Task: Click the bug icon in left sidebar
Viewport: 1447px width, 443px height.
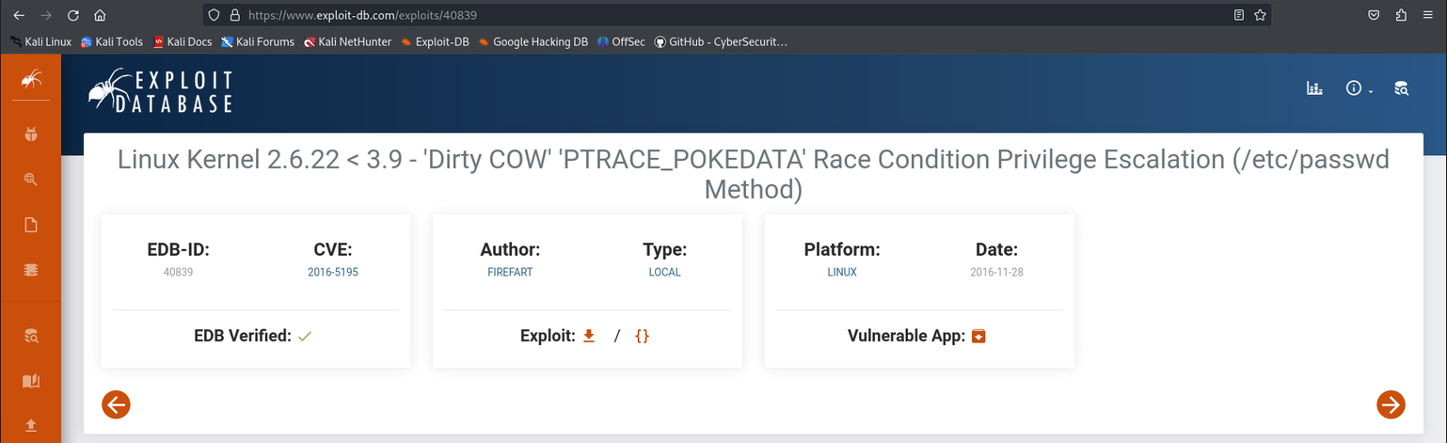Action: pyautogui.click(x=30, y=134)
